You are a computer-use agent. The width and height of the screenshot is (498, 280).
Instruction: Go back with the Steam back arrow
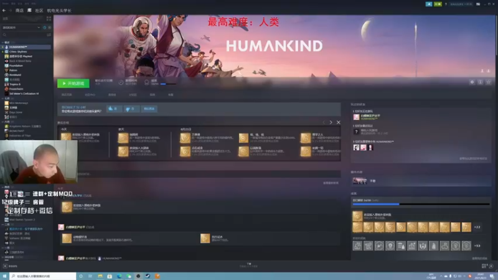pos(4,11)
